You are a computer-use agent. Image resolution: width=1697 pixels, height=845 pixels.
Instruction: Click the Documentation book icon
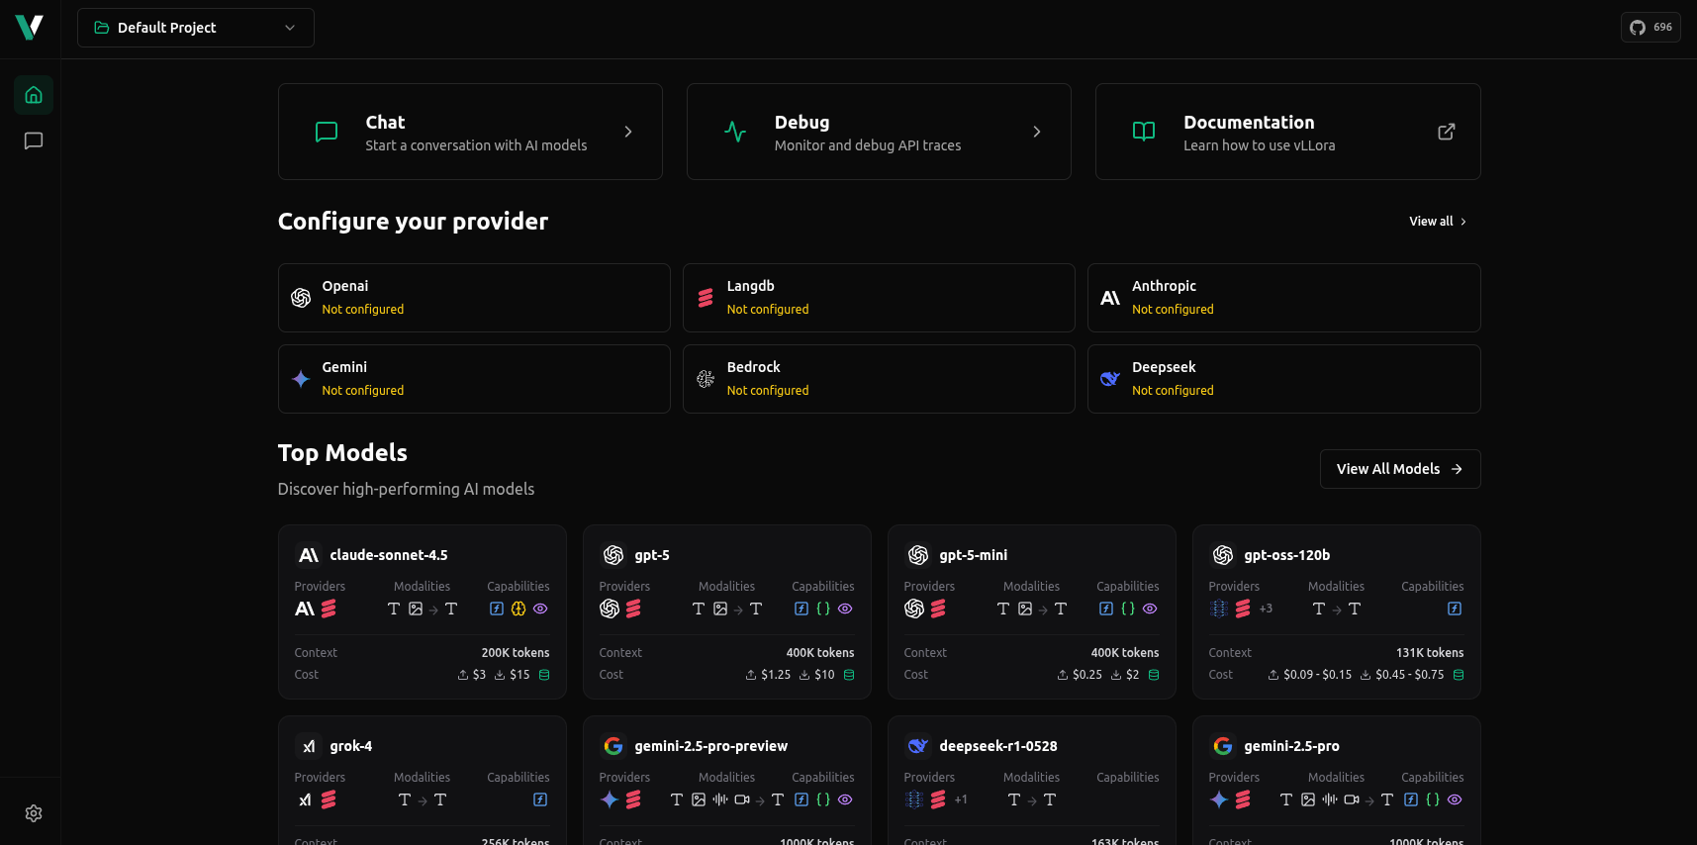1144,132
